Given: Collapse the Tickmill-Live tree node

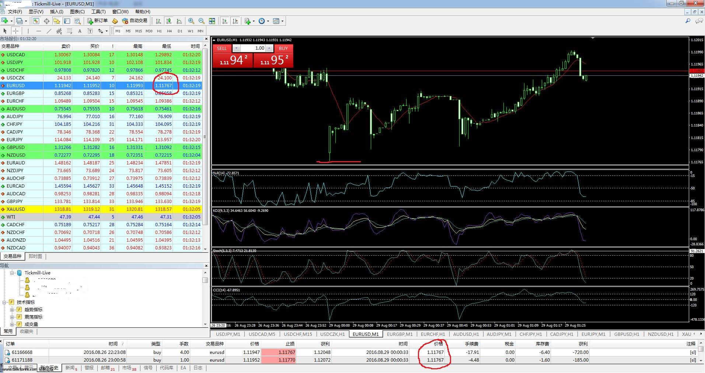Looking at the screenshot, I should coord(12,273).
